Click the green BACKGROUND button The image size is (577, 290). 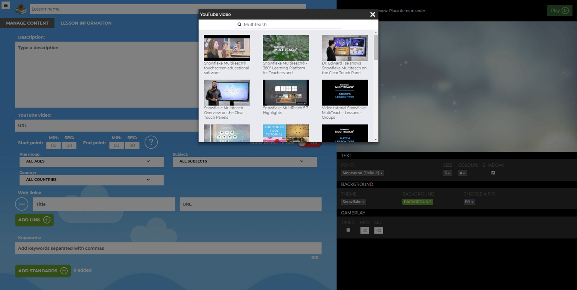pyautogui.click(x=417, y=202)
